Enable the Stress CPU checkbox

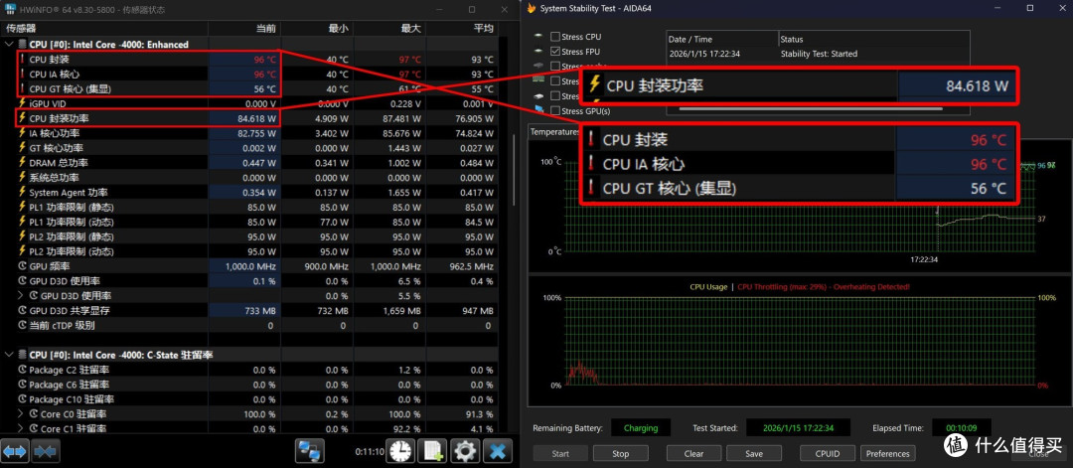555,37
